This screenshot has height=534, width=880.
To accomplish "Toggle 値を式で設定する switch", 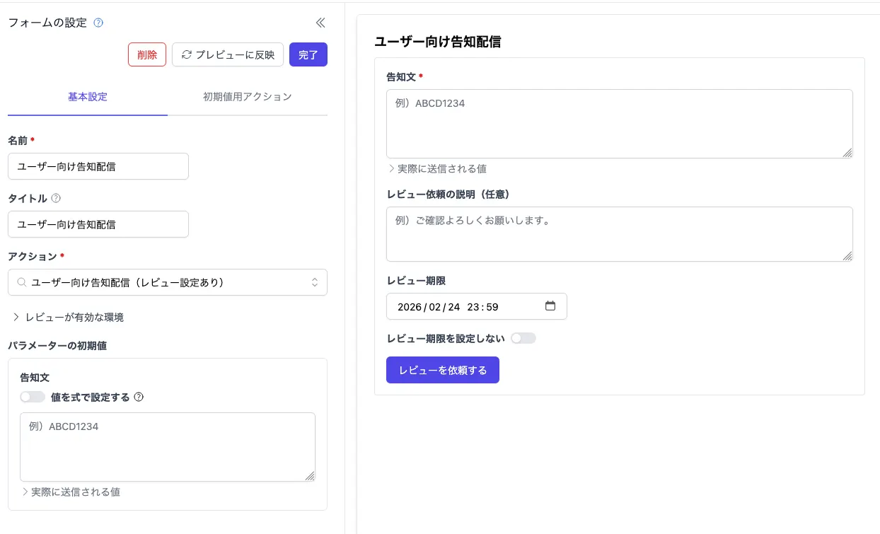I will [33, 397].
